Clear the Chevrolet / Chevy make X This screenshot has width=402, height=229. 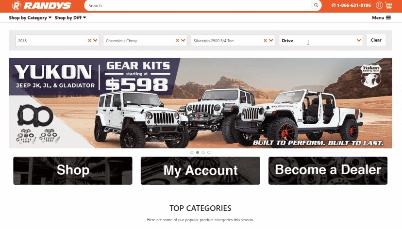[x=177, y=40]
